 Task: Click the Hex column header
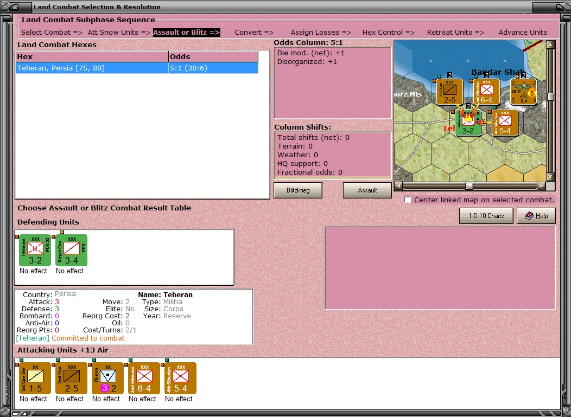pyautogui.click(x=92, y=57)
